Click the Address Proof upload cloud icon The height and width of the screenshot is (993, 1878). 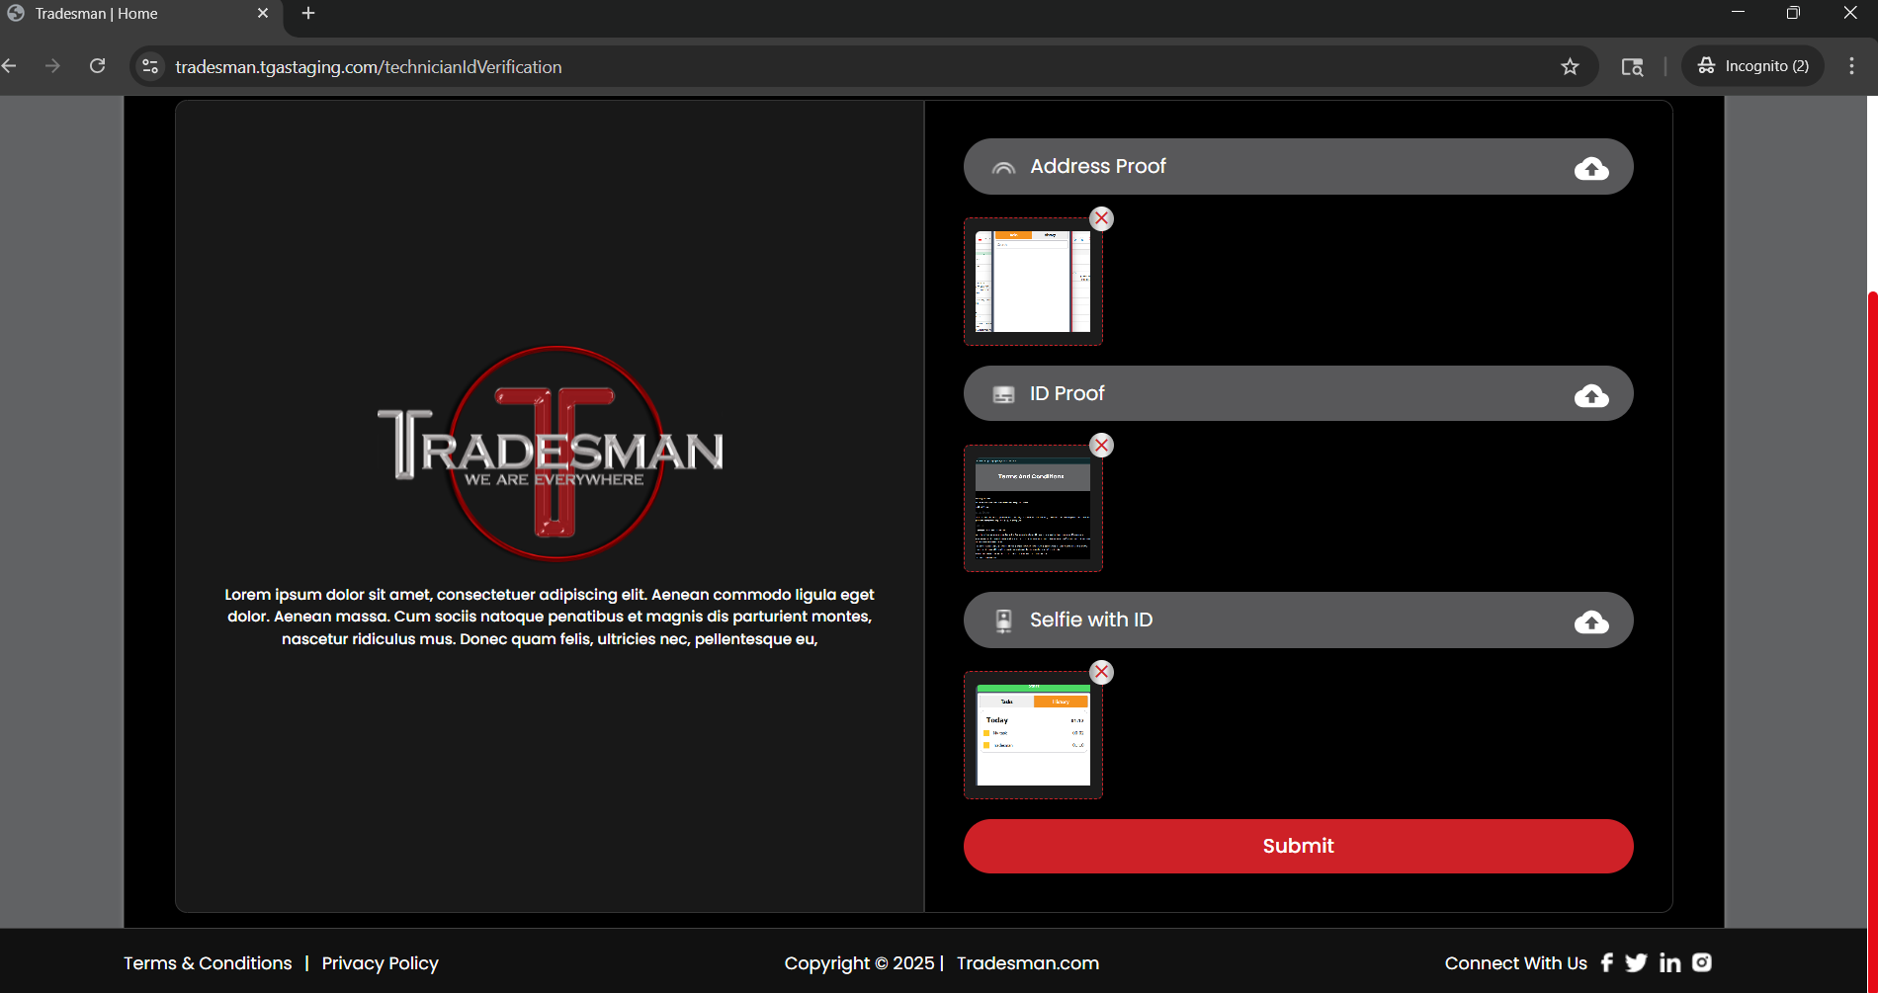pyautogui.click(x=1591, y=168)
